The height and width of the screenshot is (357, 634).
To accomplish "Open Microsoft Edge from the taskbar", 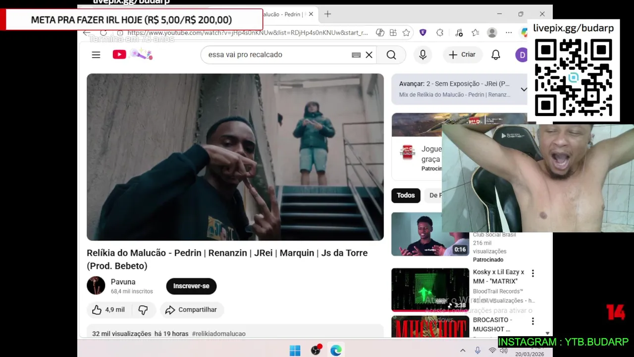I will coord(336,351).
